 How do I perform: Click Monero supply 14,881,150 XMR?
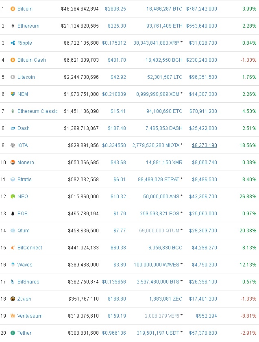click(x=164, y=162)
